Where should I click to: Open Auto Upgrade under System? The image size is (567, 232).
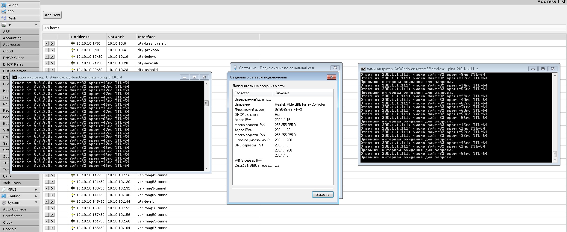(x=19, y=209)
